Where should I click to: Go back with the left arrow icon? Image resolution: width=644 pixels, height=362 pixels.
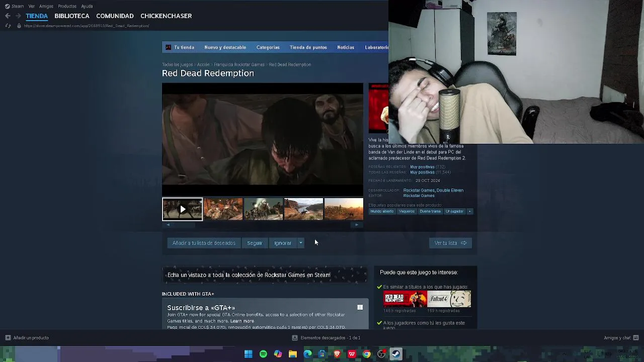pos(8,16)
